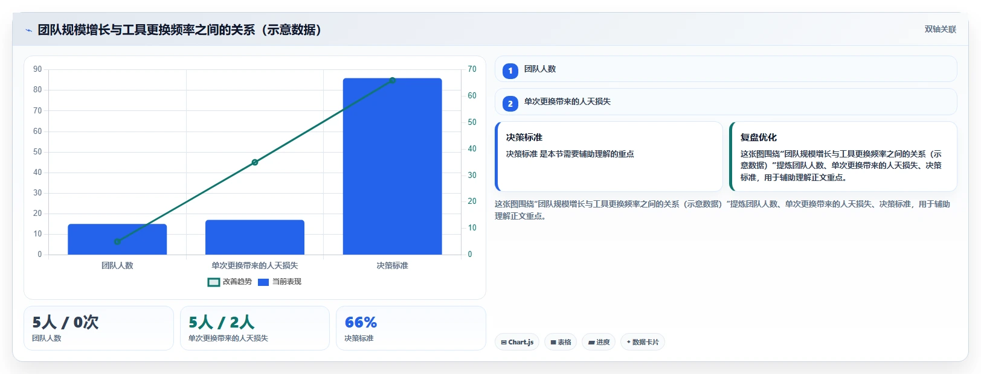The height and width of the screenshot is (374, 981).
Task: Click the 双轴关联 label in header
Action: click(x=940, y=29)
